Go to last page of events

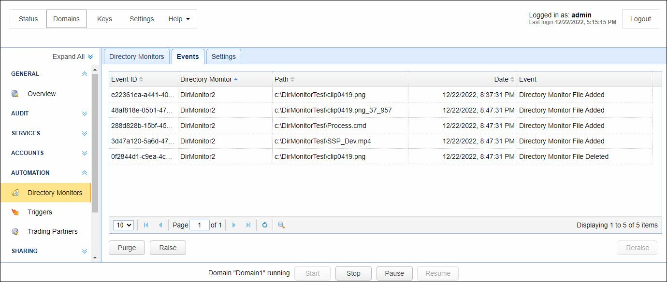248,225
